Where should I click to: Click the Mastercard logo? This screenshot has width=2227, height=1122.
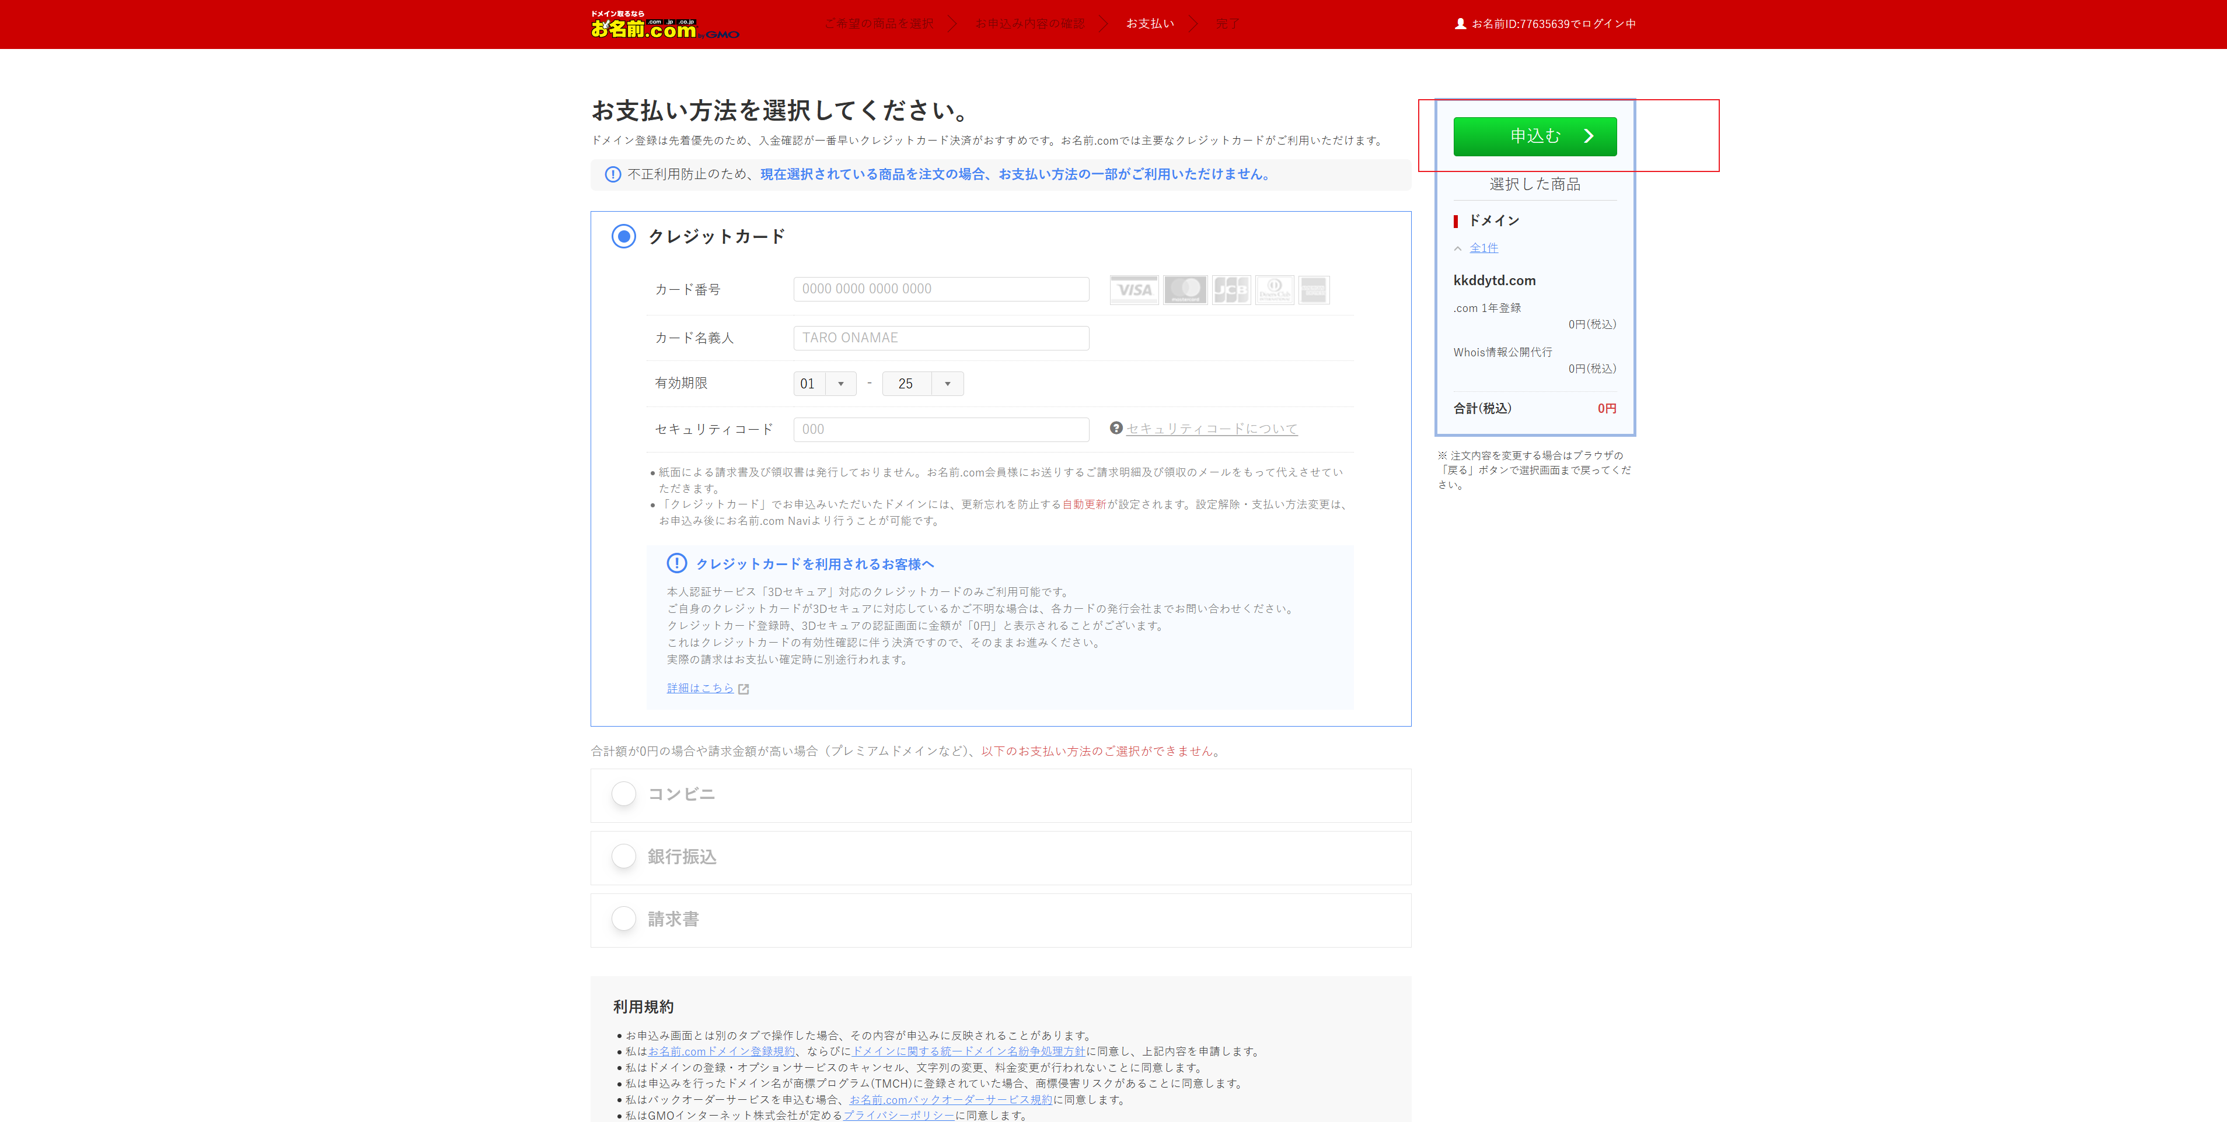pyautogui.click(x=1185, y=289)
